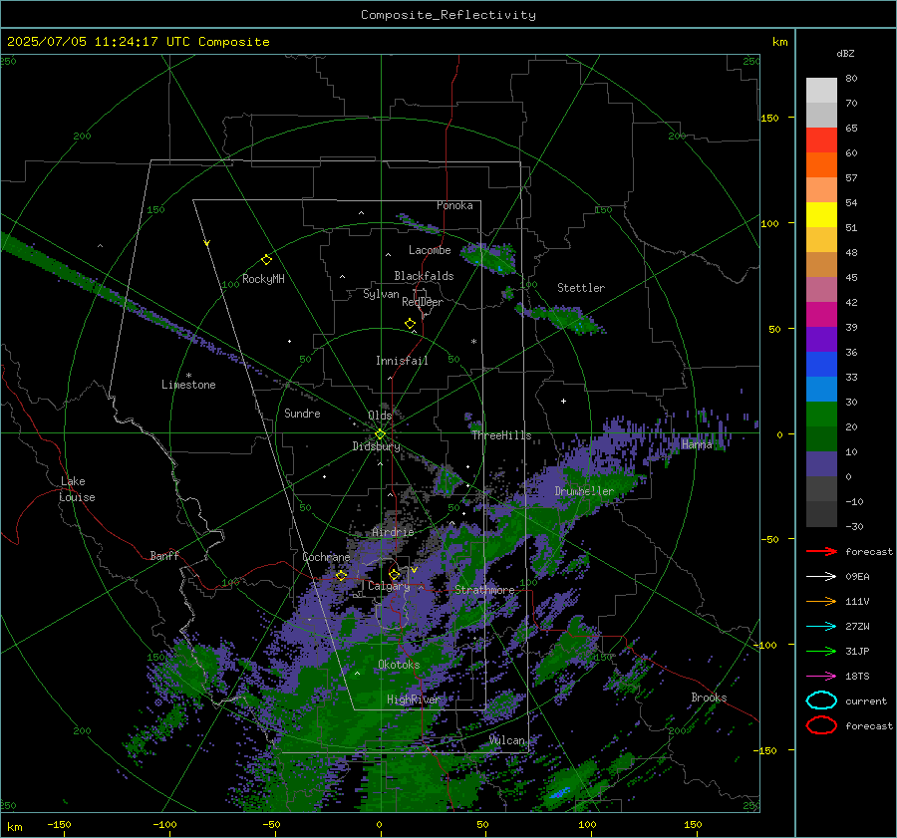This screenshot has width=897, height=838.
Task: Click the red forecast arrow in legend
Action: tap(821, 551)
